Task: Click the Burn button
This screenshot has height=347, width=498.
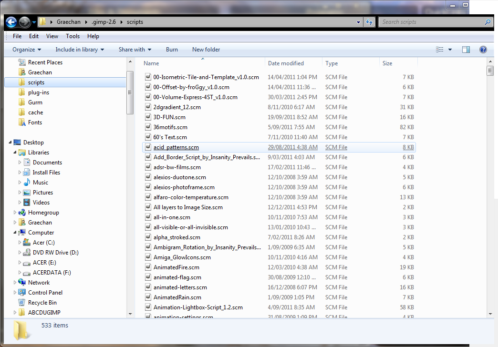Action: (172, 50)
